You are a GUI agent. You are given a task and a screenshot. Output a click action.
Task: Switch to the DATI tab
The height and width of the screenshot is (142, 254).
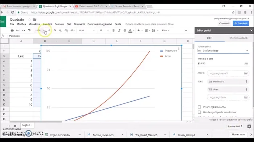click(209, 38)
